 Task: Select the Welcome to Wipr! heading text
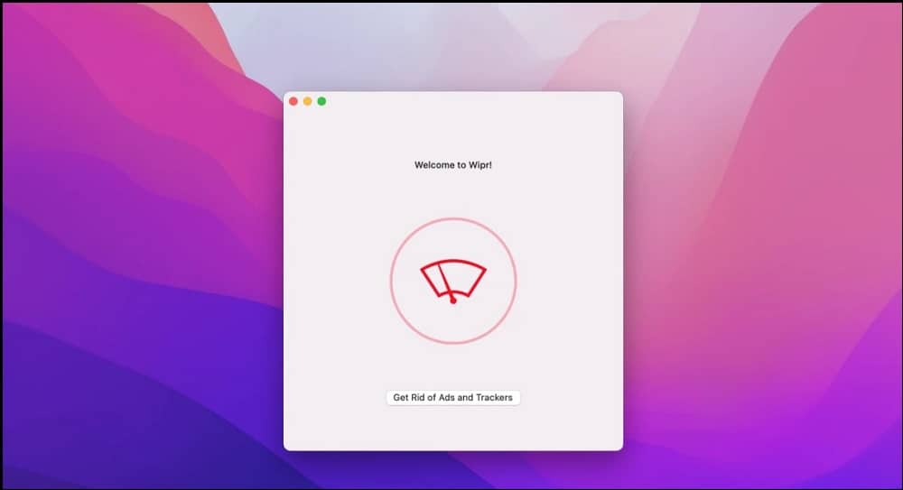[x=453, y=164]
